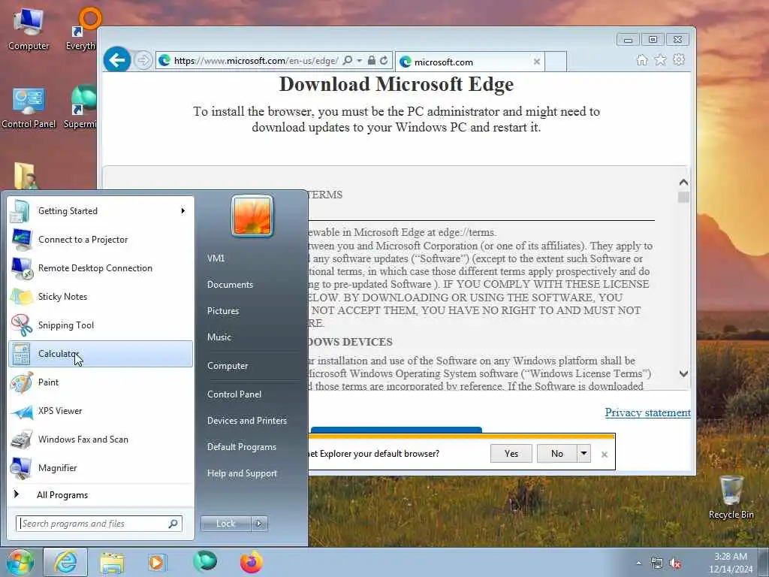Screen dimensions: 769x577
Task: Close the microsoft.com tab
Action: coord(536,62)
